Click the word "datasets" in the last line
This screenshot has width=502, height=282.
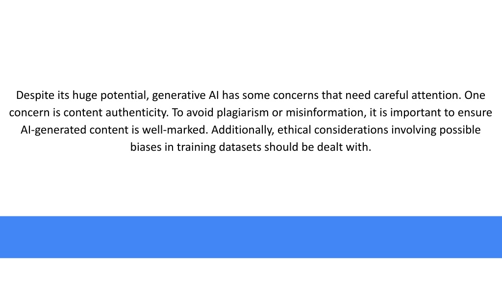(x=240, y=147)
